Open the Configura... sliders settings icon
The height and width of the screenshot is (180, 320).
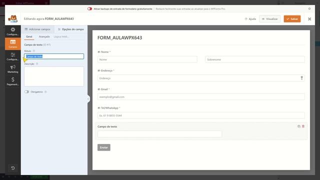tap(13, 56)
